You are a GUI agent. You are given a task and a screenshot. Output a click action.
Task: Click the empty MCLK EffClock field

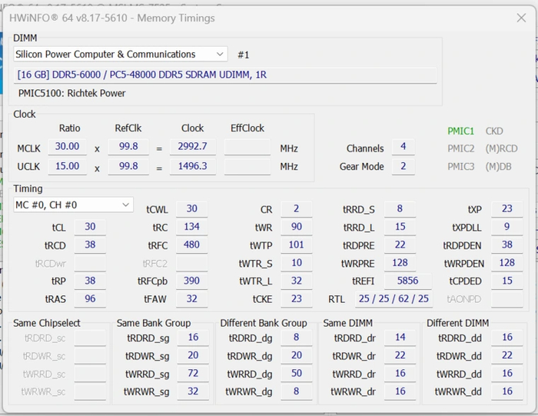pyautogui.click(x=247, y=147)
